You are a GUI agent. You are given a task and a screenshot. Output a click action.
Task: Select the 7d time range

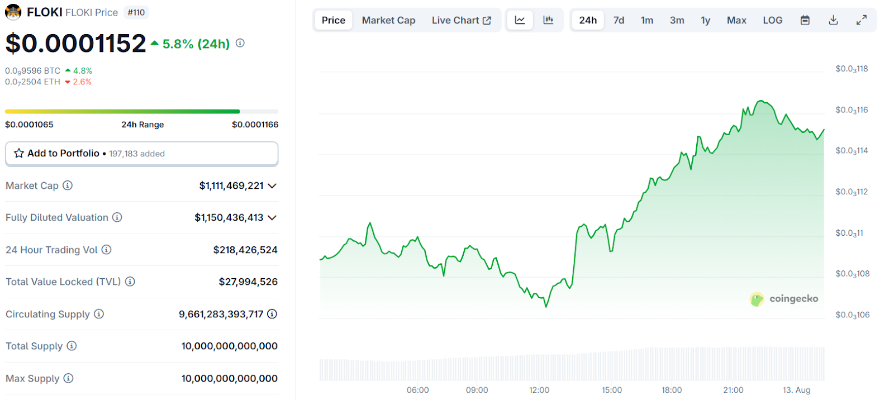coord(619,20)
